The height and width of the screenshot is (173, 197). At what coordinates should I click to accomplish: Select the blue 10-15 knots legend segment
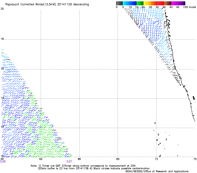click(133, 3)
